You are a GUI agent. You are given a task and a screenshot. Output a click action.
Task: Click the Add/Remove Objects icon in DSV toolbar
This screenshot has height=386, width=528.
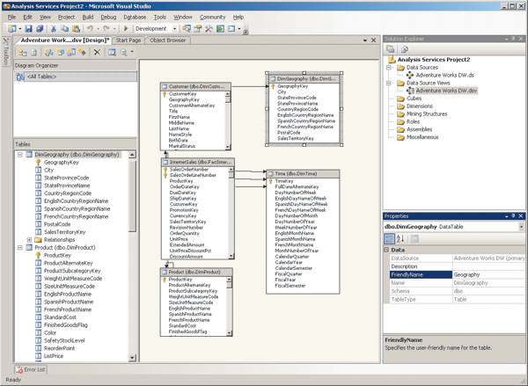coord(23,52)
